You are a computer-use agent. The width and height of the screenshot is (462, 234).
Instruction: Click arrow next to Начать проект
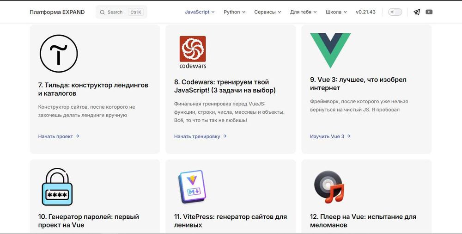click(x=77, y=136)
